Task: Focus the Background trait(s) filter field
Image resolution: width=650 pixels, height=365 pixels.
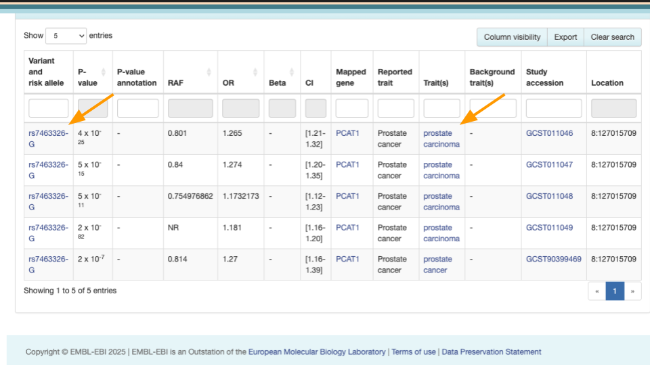Action: tap(493, 108)
